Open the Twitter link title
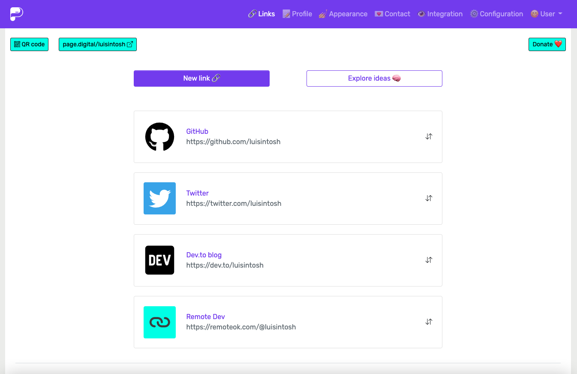This screenshot has width=577, height=374. pyautogui.click(x=198, y=193)
